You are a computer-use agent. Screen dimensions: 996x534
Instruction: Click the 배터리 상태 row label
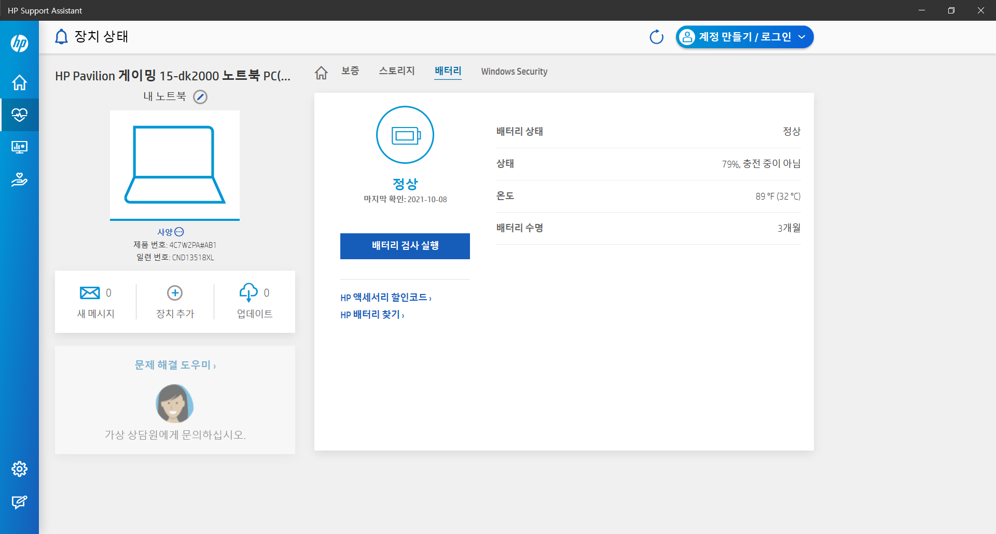519,132
